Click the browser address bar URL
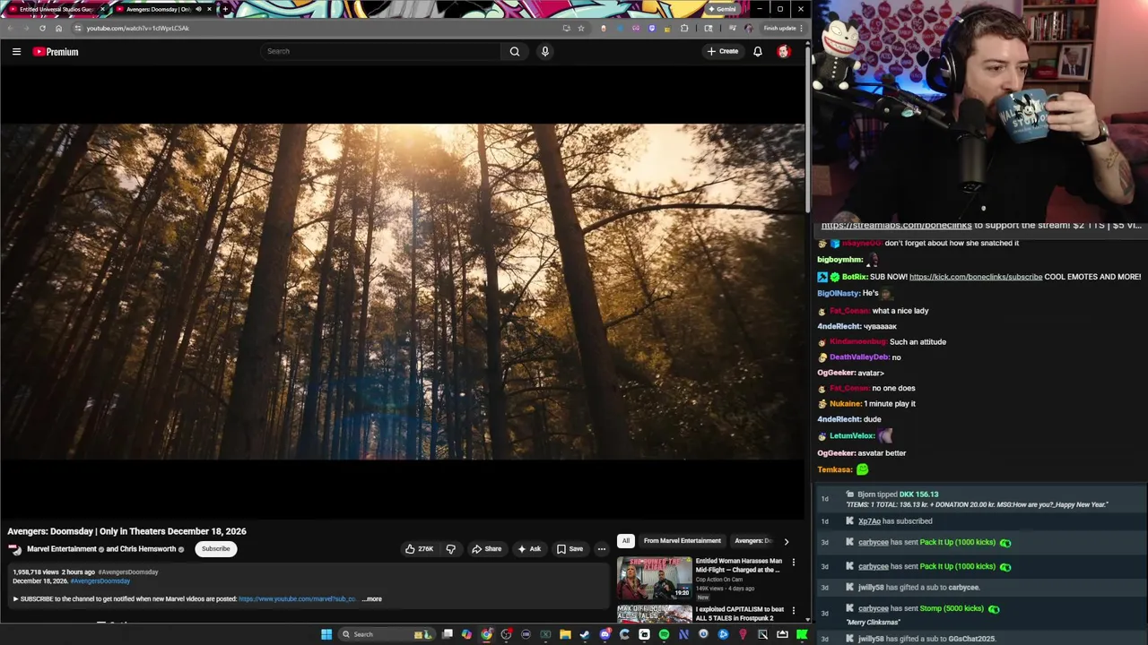This screenshot has width=1148, height=645. pyautogui.click(x=138, y=28)
